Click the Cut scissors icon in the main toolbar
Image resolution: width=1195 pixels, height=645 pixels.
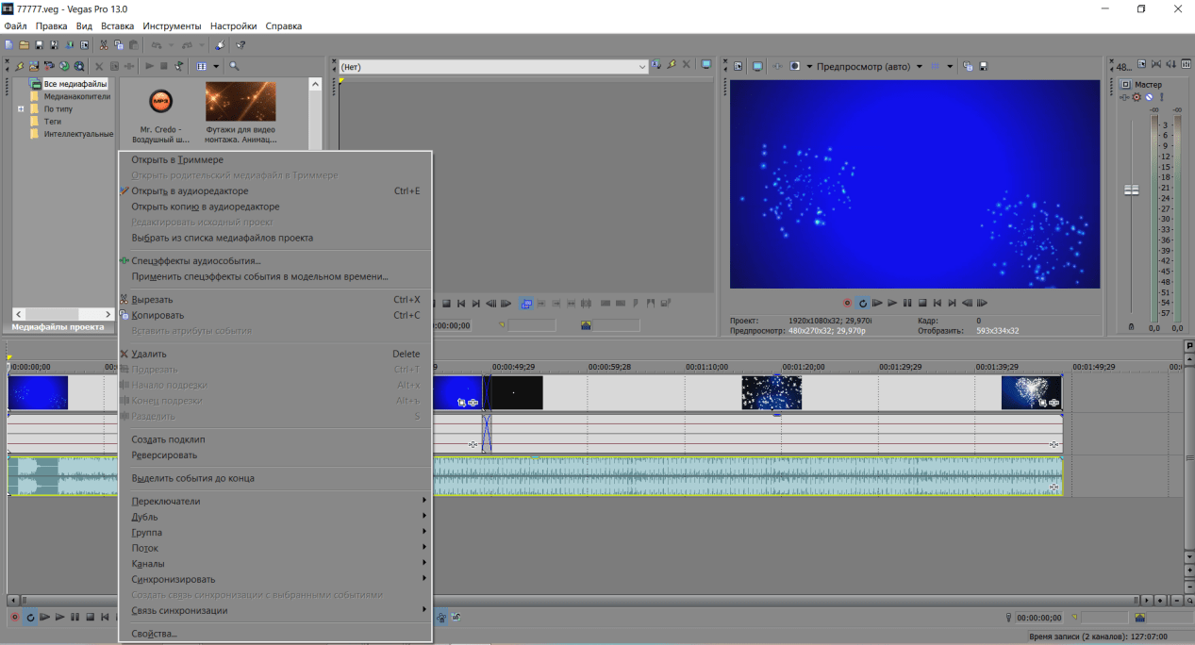coord(104,44)
